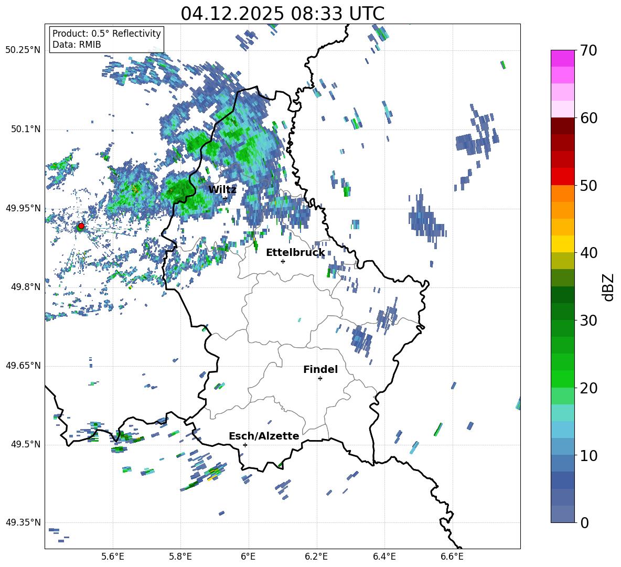Click the 'Product: 0.5° Reflectivity' text

(106, 34)
